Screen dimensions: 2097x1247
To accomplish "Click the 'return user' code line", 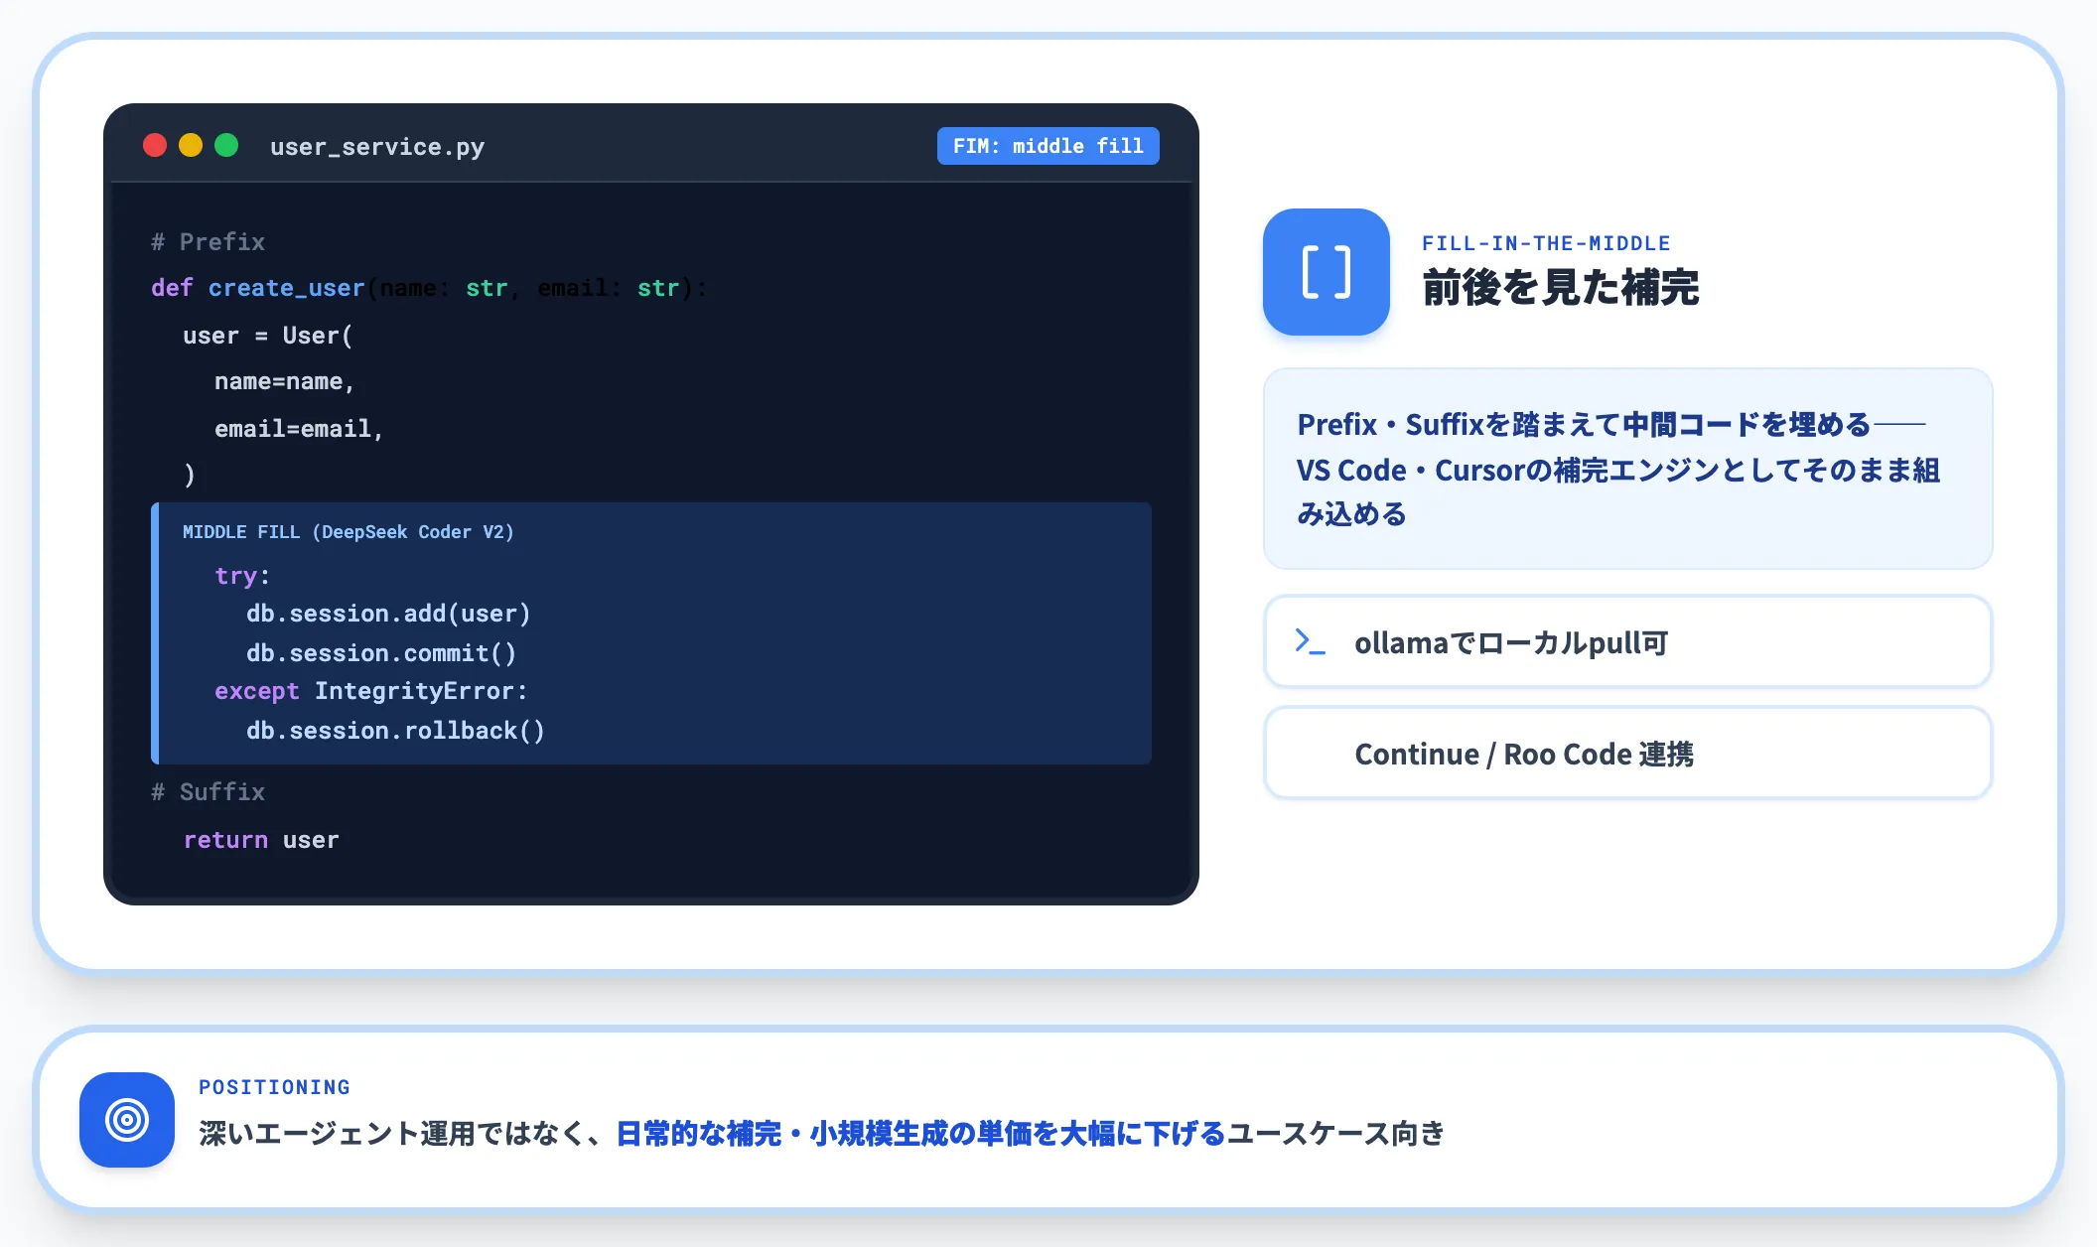I will 261,840.
